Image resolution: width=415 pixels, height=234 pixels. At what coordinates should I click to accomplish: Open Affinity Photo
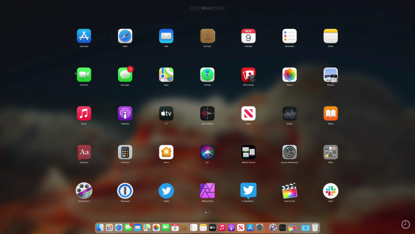coord(207,191)
